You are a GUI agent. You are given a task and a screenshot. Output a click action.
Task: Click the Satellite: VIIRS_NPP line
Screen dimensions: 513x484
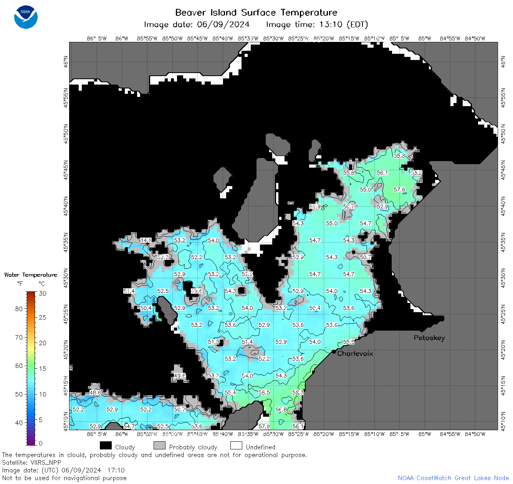point(31,463)
